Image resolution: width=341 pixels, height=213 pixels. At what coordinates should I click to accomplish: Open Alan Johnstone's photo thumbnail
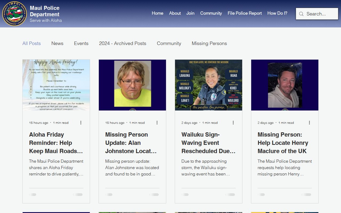pos(132,85)
